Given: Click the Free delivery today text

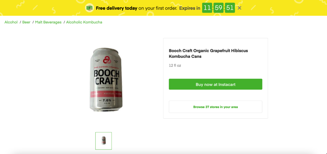Looking at the screenshot, I should pyautogui.click(x=116, y=8).
